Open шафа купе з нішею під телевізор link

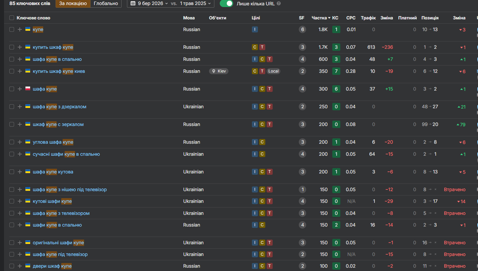70,189
